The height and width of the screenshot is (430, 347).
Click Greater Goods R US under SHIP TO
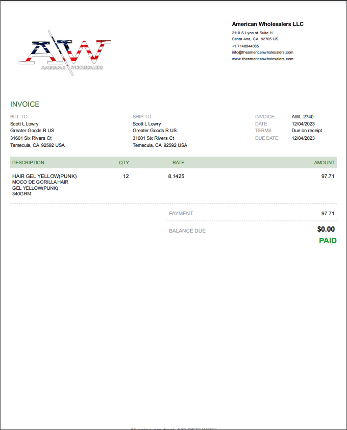point(155,131)
